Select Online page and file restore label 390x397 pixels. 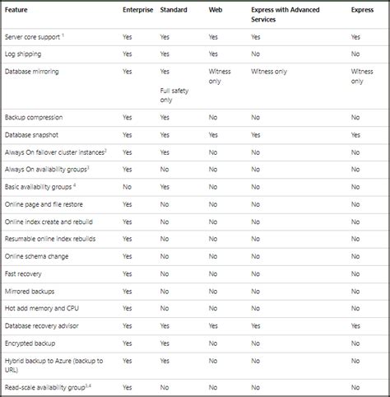[44, 204]
